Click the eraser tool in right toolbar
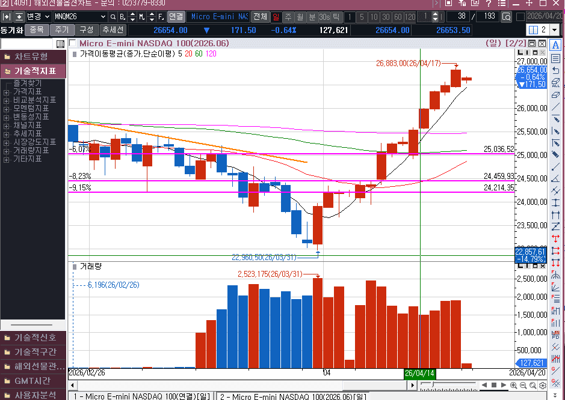 [555, 95]
